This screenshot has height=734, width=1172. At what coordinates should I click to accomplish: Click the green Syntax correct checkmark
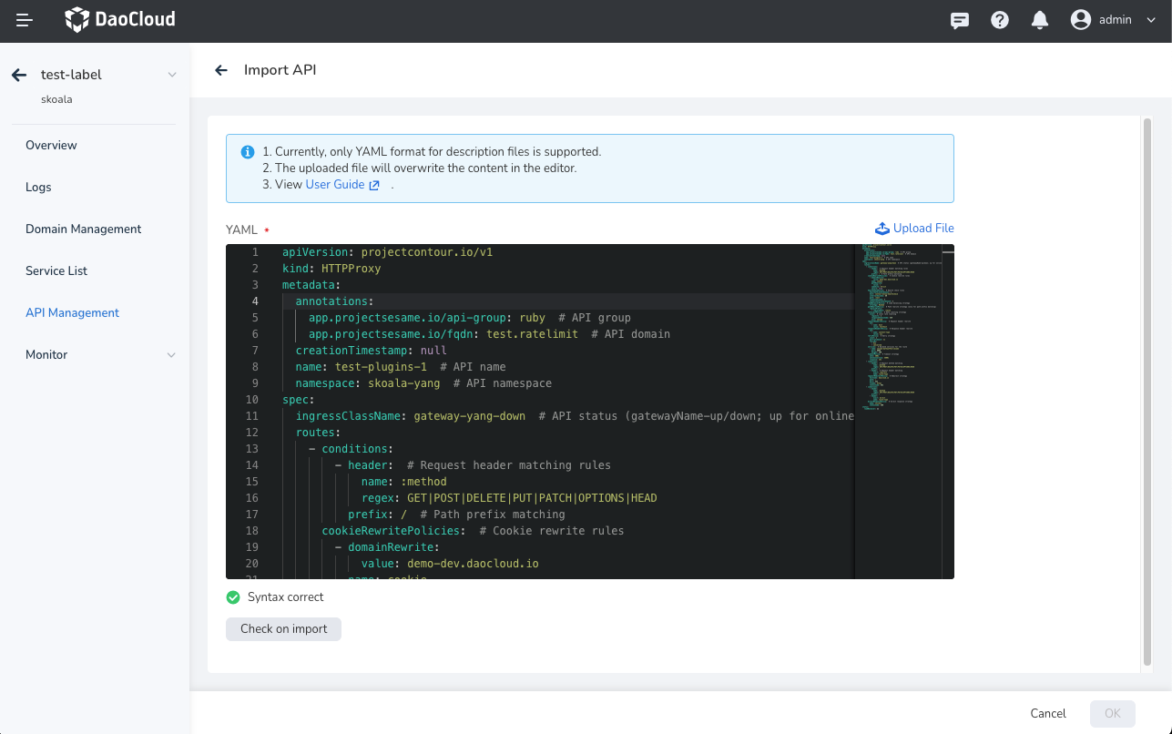[232, 596]
